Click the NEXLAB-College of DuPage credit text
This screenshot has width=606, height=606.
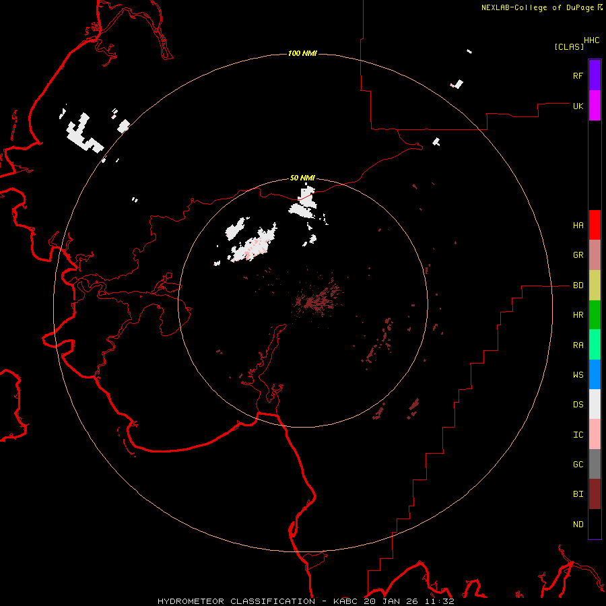coord(537,7)
